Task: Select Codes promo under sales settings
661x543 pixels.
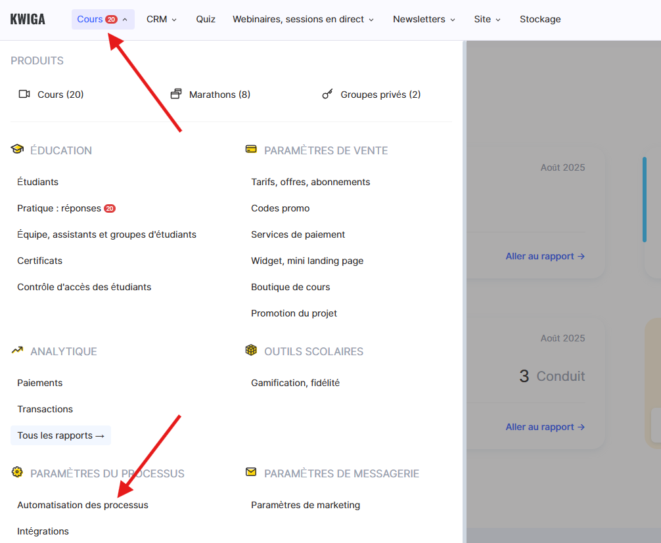Action: point(280,208)
